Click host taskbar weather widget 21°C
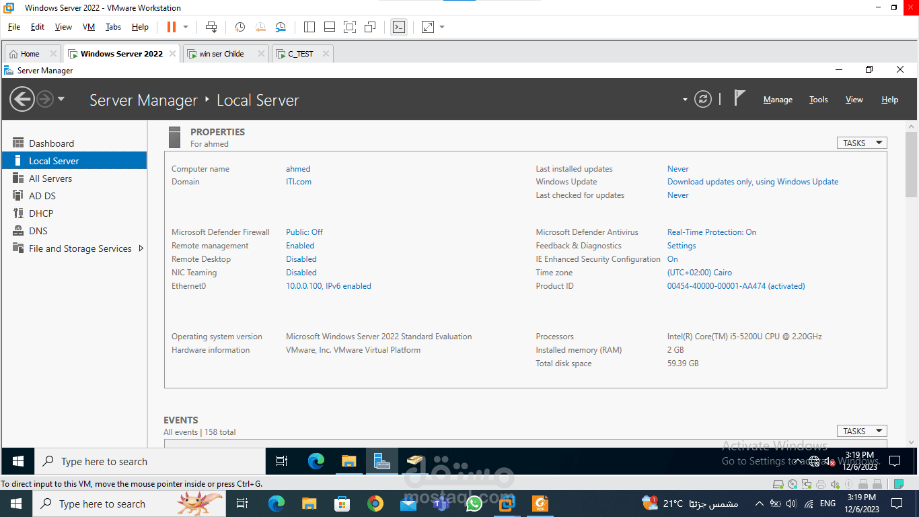This screenshot has height=517, width=919. pos(690,504)
